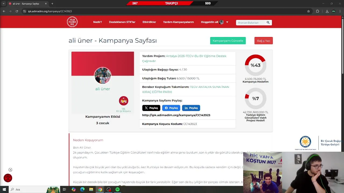Screen dimensions: 344x193
Task: Click the search magnifier icon
Action: [x=268, y=23]
